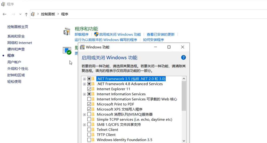Enable the TFTP Client checkbox
267x143 pixels.
tap(89, 135)
